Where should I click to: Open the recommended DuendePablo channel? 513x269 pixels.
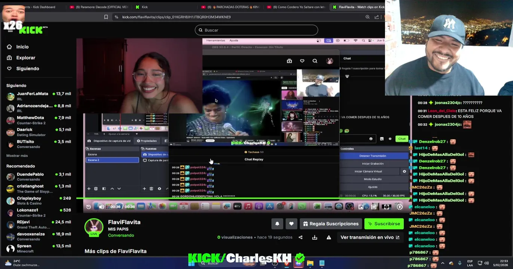(39, 176)
